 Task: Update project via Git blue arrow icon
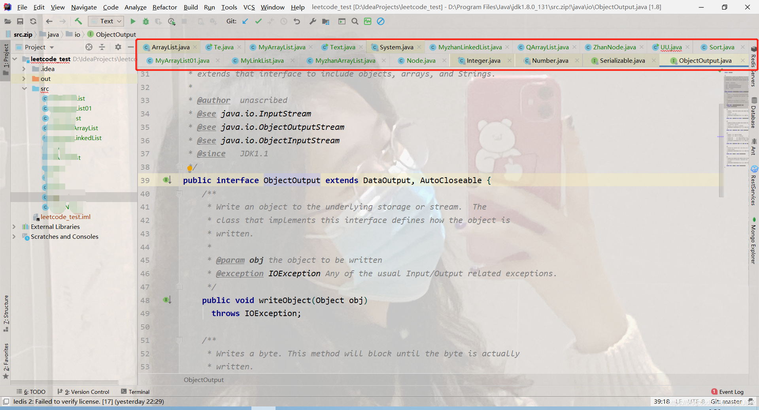pyautogui.click(x=245, y=21)
